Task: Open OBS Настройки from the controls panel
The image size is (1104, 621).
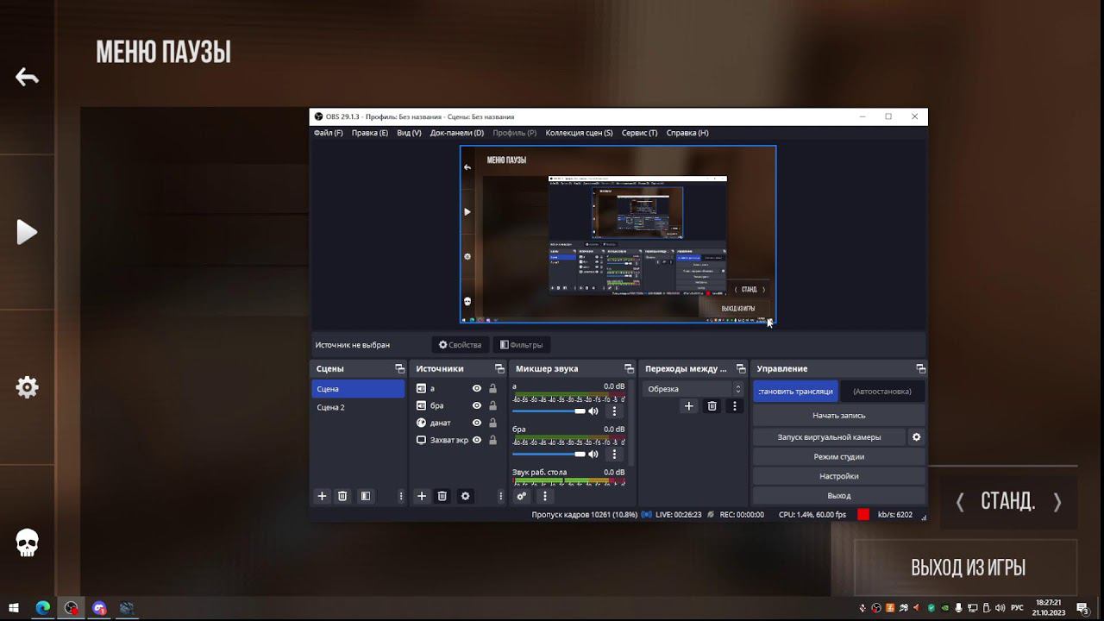Action: point(838,476)
